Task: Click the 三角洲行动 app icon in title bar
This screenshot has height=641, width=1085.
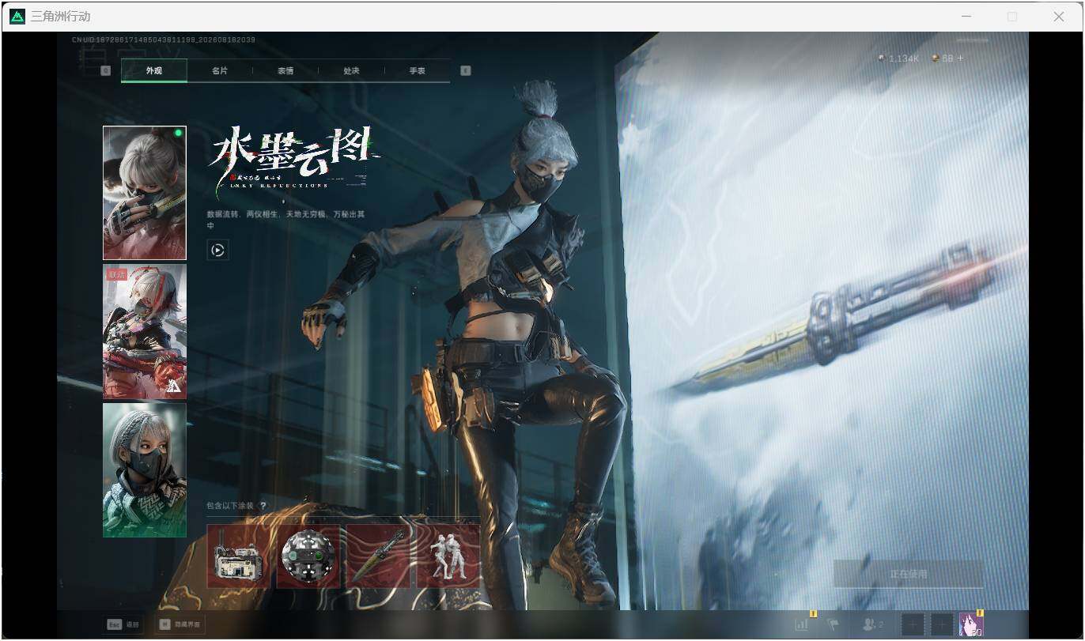Action: (x=17, y=17)
